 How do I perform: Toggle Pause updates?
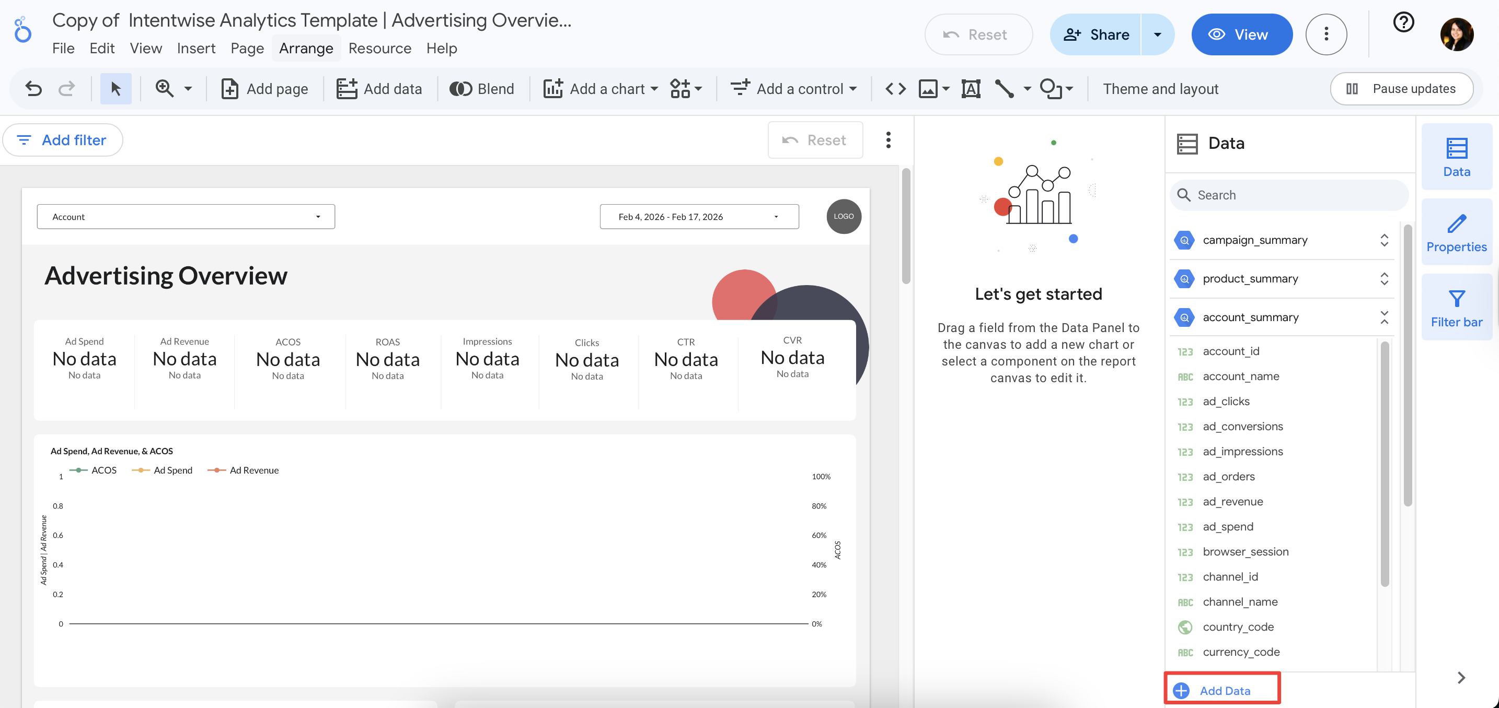coord(1401,89)
